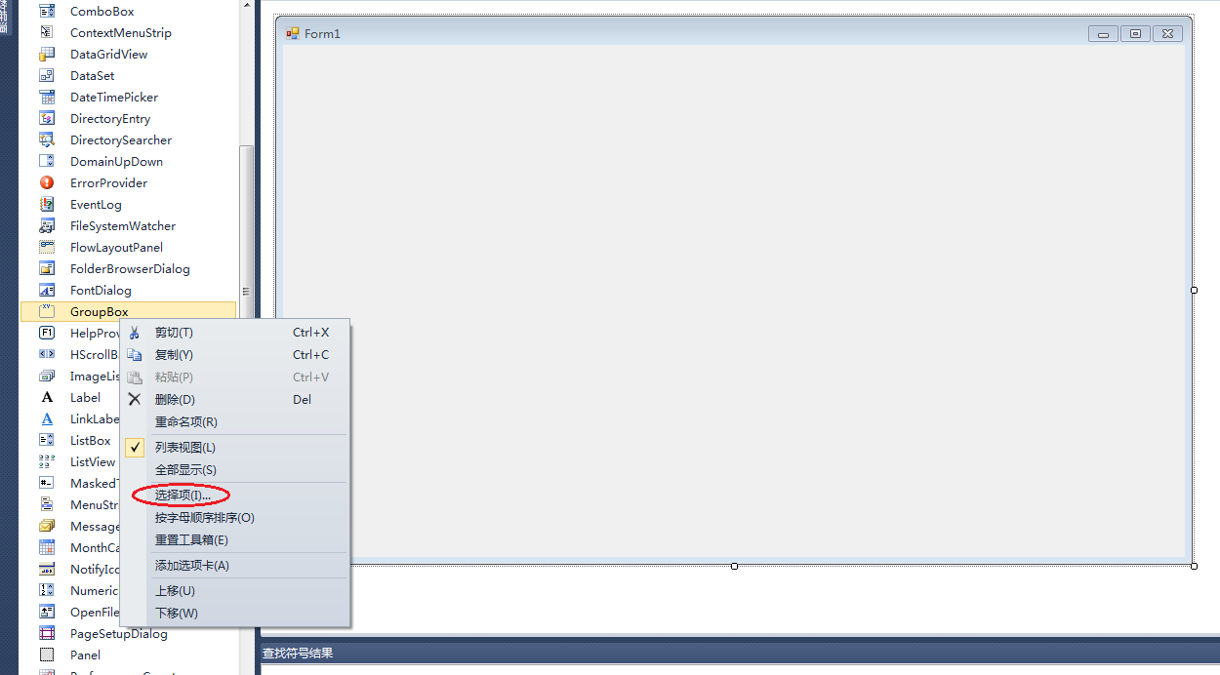This screenshot has width=1220, height=675.
Task: Select 全部显示(S) menu entry
Action: point(234,470)
